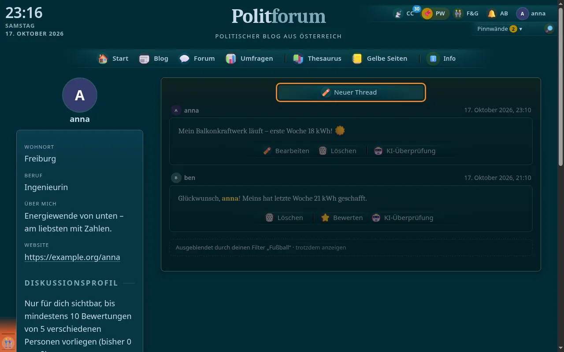
Task: Click timestamp "17. Oktober 2026, 23:10"
Action: (497, 110)
